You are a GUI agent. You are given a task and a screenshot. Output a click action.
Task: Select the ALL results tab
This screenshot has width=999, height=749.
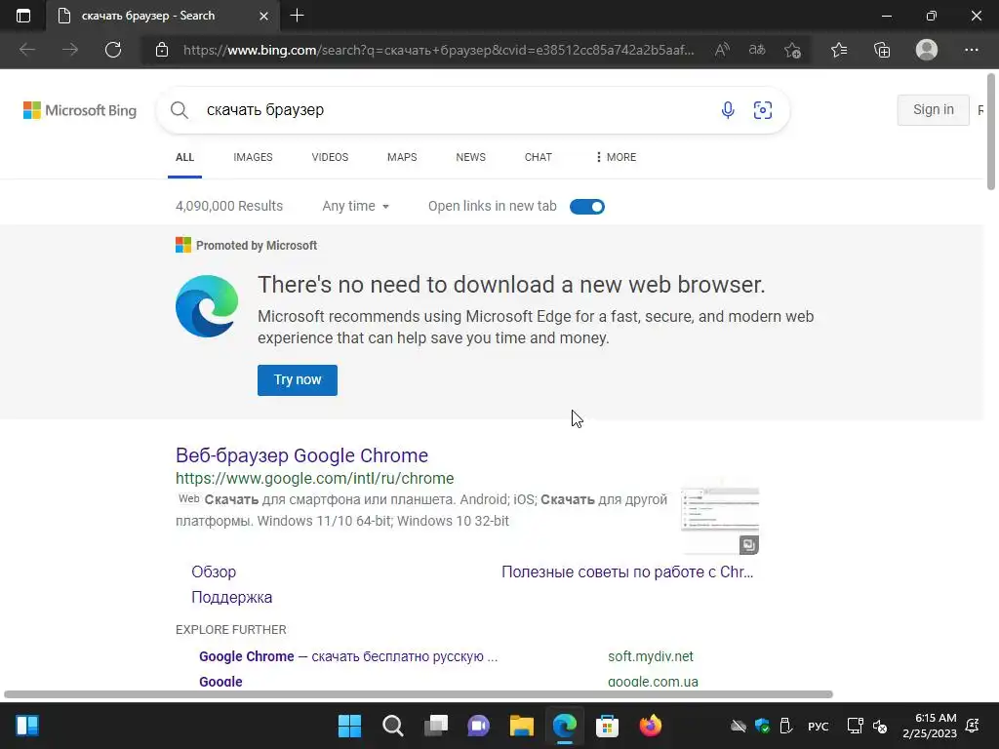coord(184,157)
